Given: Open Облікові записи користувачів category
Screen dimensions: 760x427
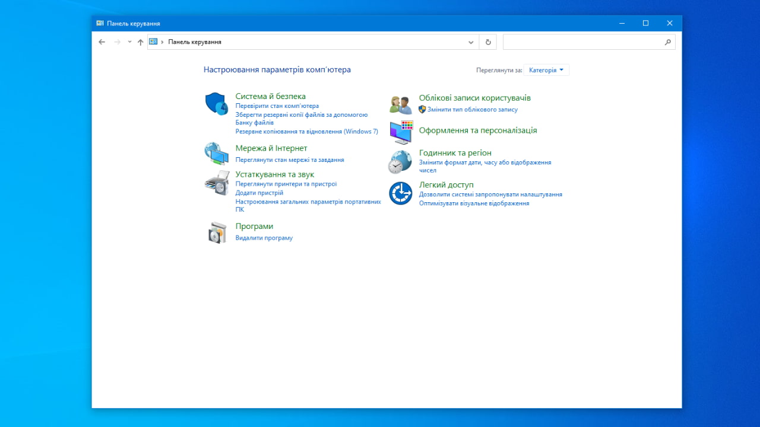Looking at the screenshot, I should pos(475,98).
